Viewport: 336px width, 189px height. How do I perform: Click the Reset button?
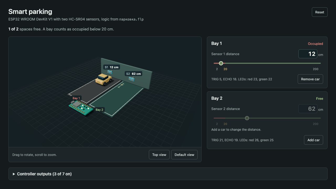click(319, 12)
